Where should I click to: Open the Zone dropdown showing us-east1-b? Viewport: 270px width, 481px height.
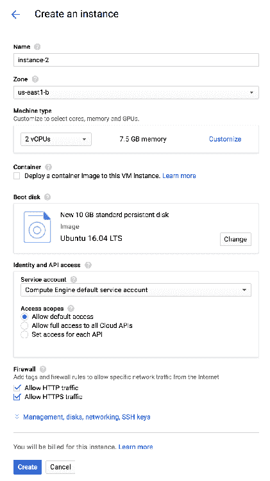pyautogui.click(x=136, y=92)
